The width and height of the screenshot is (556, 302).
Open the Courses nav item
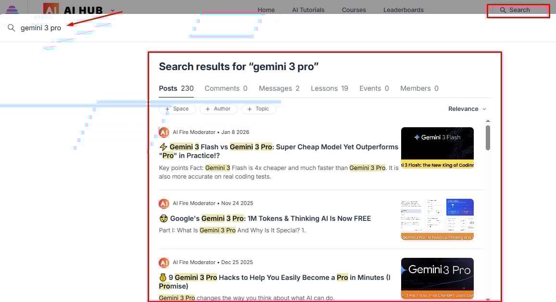354,10
